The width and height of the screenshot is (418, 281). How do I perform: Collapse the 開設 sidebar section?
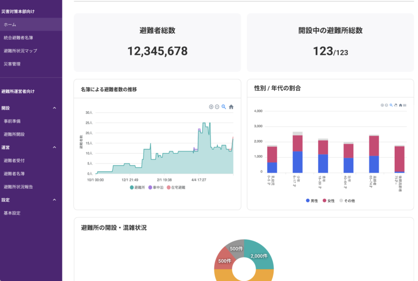[55, 108]
